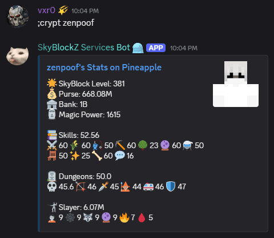Click the bot message timestamp 10:04 PM

tap(184, 48)
